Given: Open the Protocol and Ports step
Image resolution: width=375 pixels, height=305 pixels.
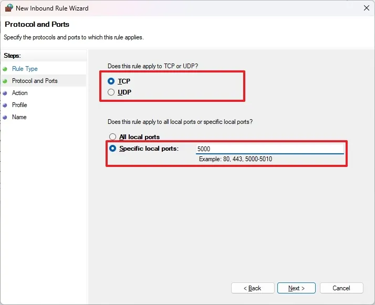Looking at the screenshot, I should tap(35, 81).
